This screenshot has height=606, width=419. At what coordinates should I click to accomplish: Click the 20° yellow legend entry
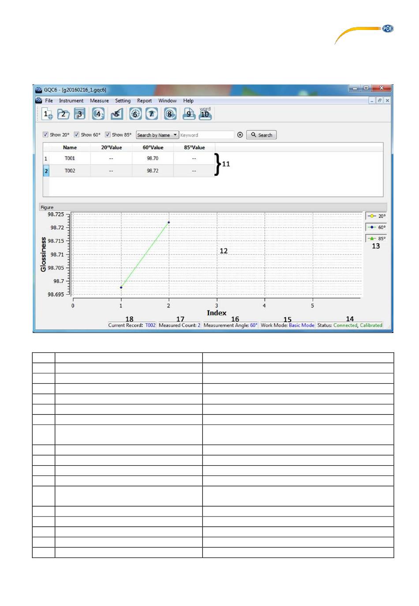(x=376, y=216)
